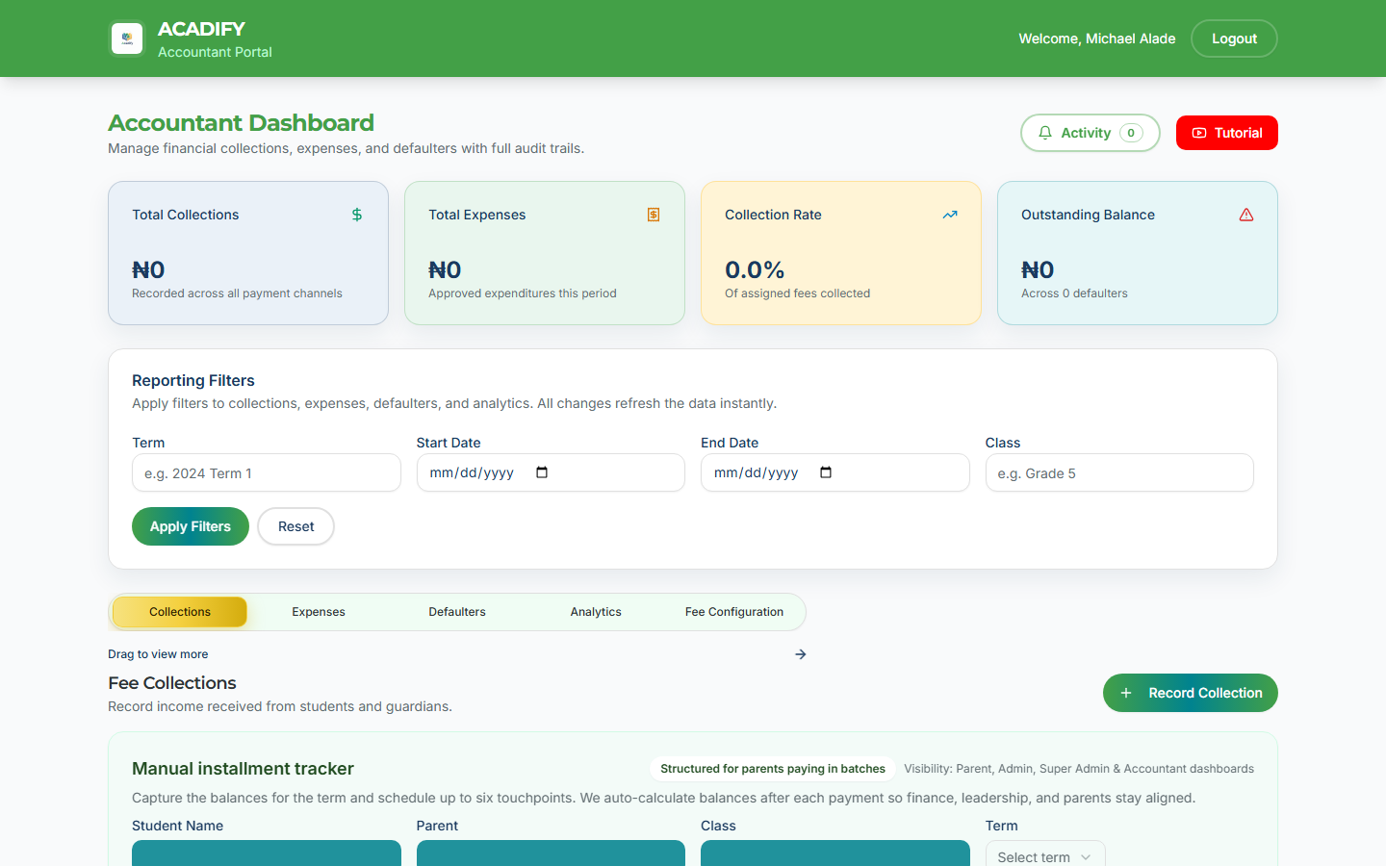Reset the reporting filters
1386x866 pixels.
pos(295,526)
